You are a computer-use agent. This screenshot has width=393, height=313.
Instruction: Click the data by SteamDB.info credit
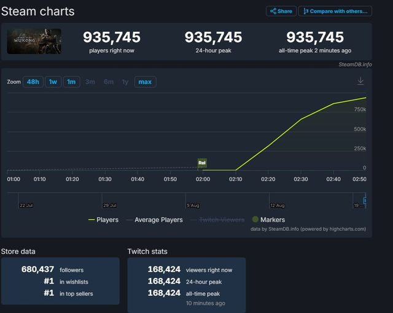click(x=308, y=229)
